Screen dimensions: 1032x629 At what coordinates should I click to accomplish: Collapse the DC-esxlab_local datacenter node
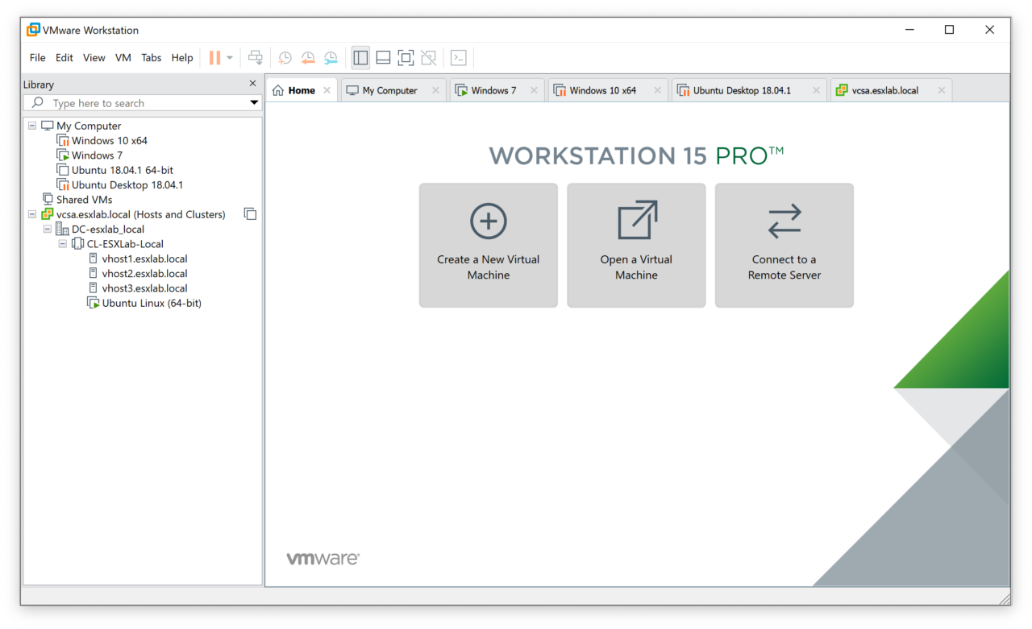point(48,230)
